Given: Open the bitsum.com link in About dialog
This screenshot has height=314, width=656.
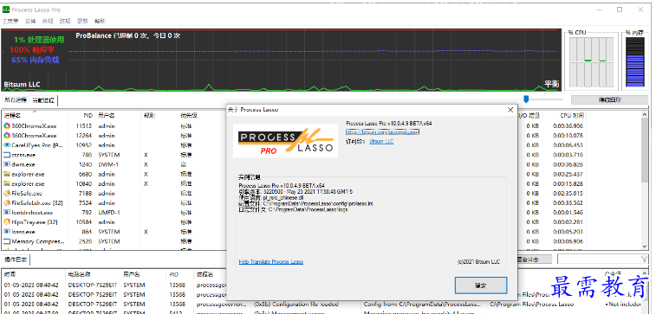Looking at the screenshot, I should tap(382, 132).
